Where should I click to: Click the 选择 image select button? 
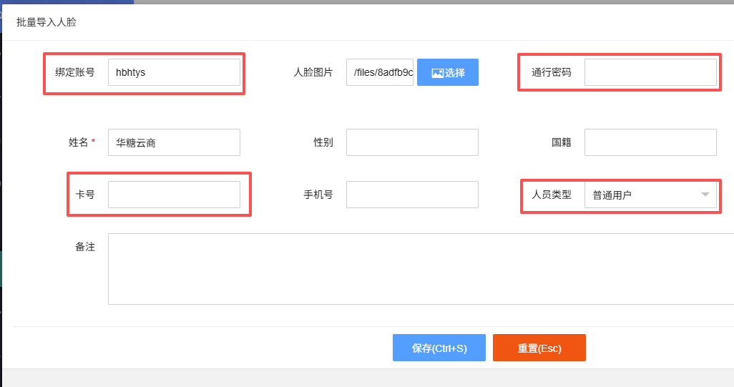(x=448, y=72)
